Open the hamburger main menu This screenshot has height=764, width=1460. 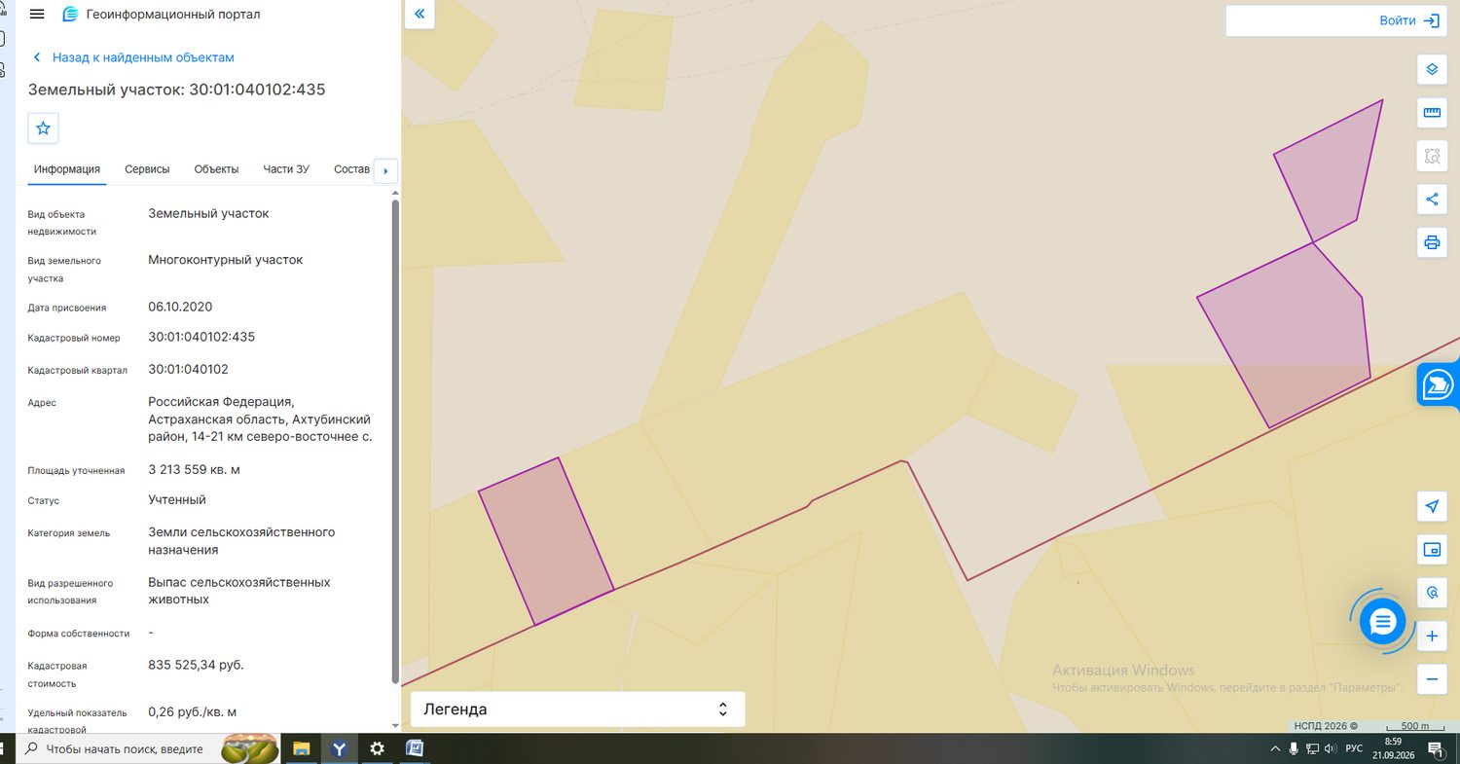37,15
